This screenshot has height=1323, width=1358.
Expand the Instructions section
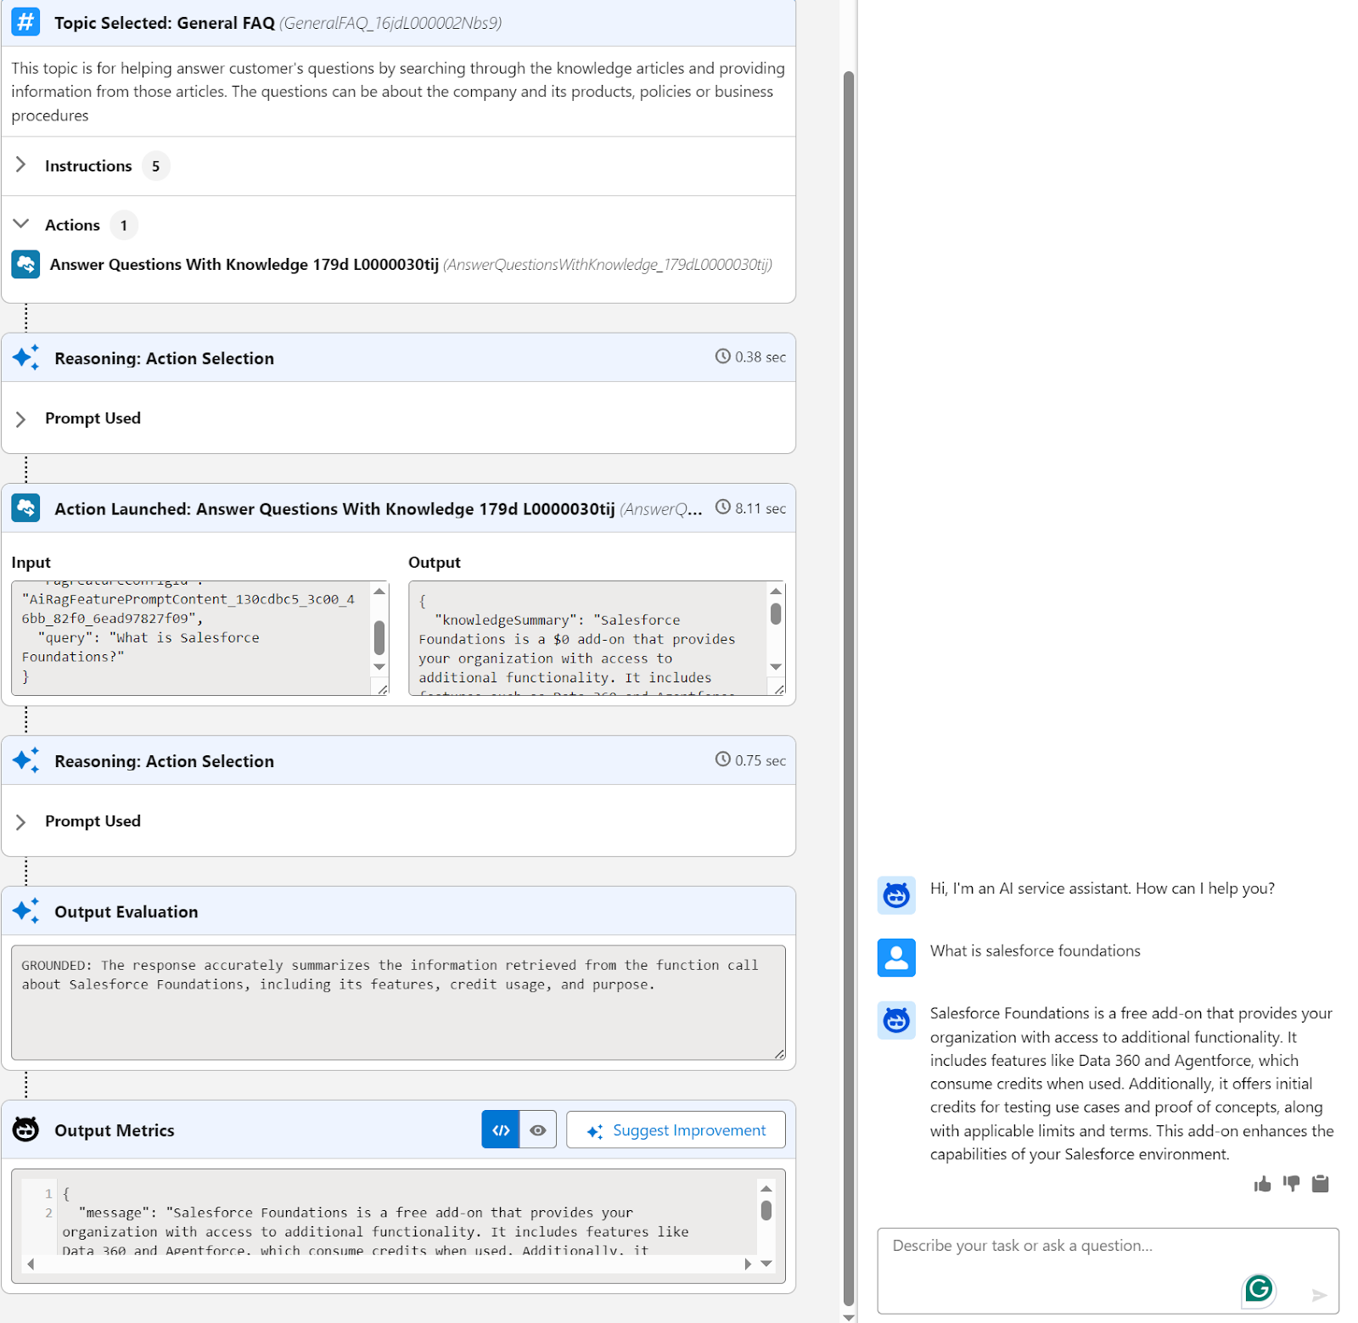tap(21, 165)
